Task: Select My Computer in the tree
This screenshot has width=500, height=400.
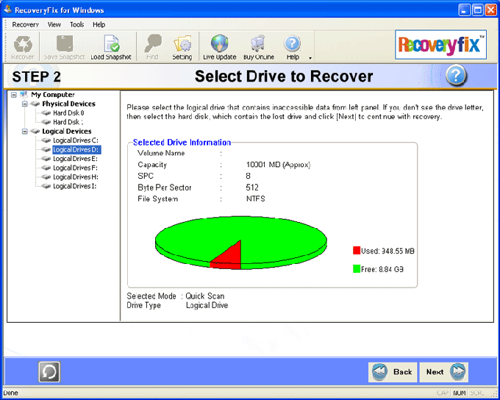Action: click(53, 95)
